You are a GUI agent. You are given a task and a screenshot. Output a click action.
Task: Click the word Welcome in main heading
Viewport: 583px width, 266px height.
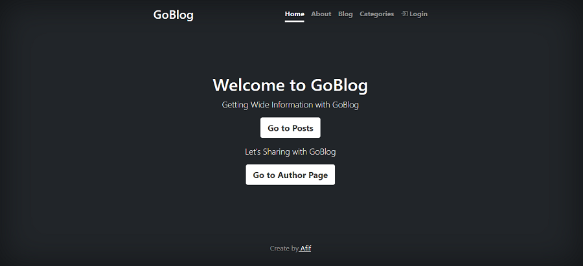click(x=249, y=85)
